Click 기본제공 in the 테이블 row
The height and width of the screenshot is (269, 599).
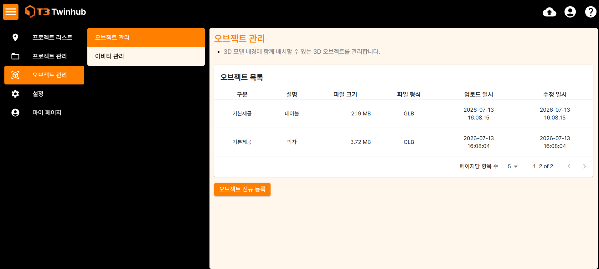point(242,114)
